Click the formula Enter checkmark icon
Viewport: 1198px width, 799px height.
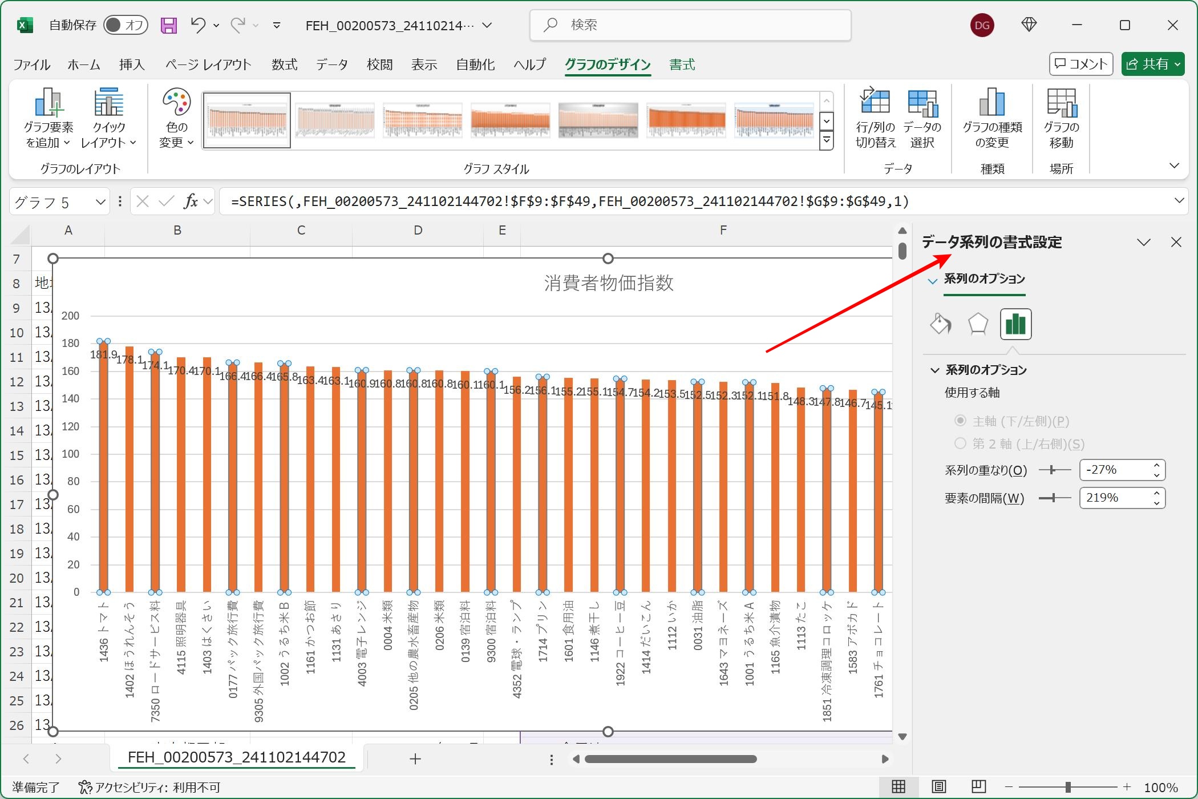tap(167, 201)
